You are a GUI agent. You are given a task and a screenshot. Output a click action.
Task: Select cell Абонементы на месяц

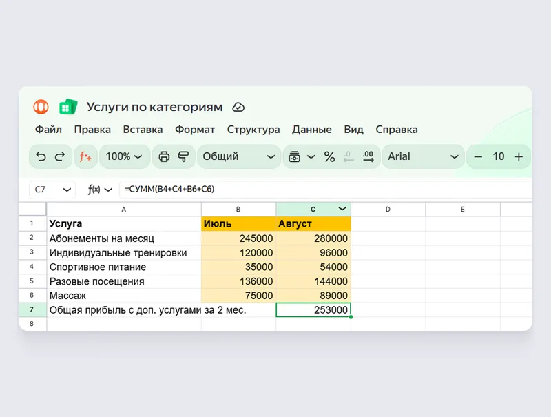(x=124, y=238)
